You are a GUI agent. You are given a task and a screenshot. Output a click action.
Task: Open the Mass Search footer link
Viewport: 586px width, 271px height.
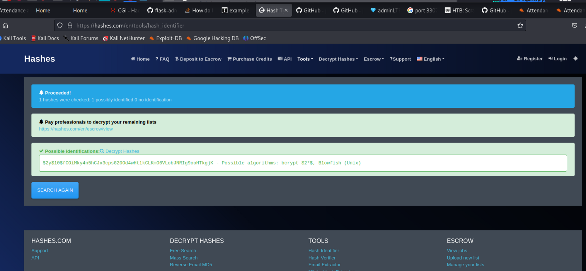pyautogui.click(x=184, y=258)
